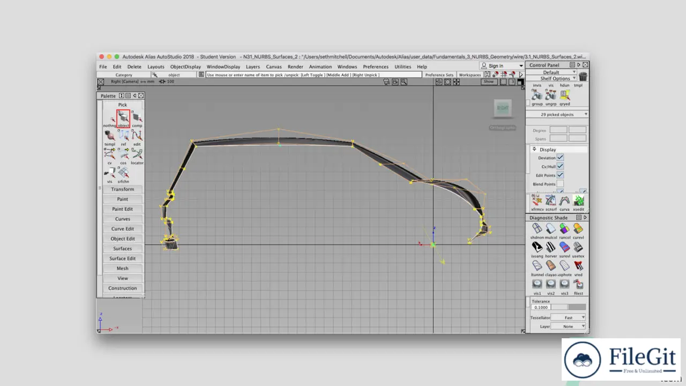Open the Canvas menu
The image size is (686, 386).
274,67
